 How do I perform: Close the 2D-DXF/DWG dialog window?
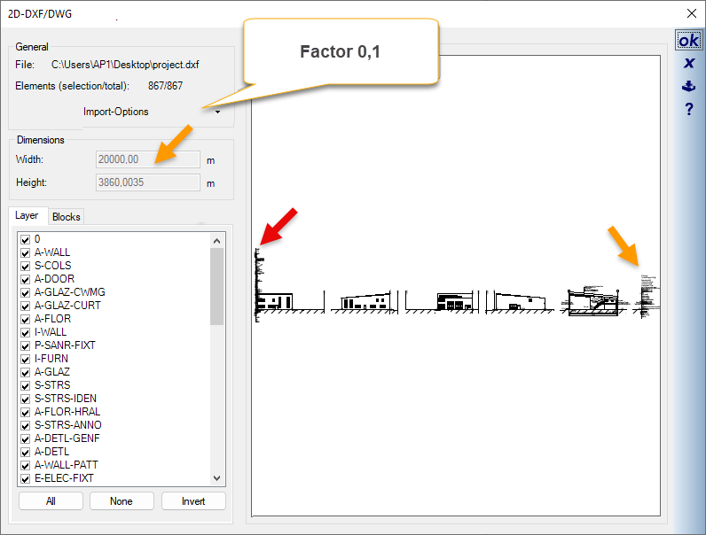point(692,13)
